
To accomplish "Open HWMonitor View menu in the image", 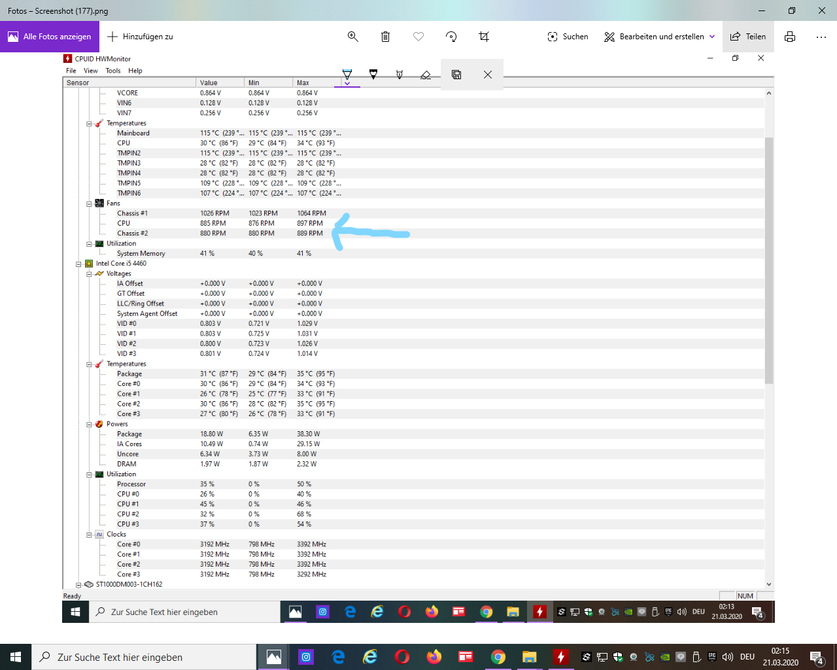I will 91,71.
